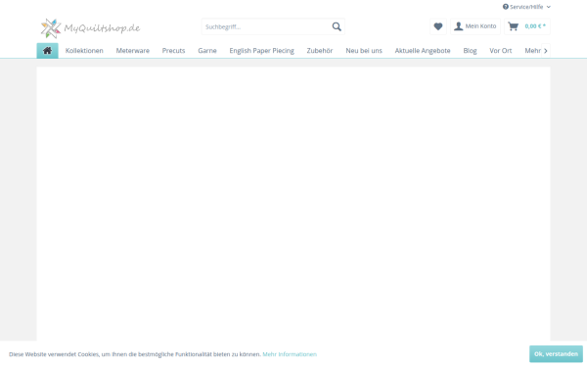Open the shopping cart showing 0,00 €
The height and width of the screenshot is (367, 587).
coord(527,26)
